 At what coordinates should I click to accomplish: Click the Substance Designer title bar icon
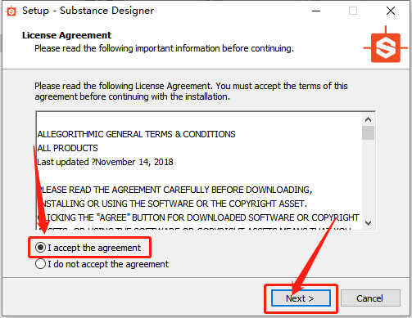(x=11, y=11)
